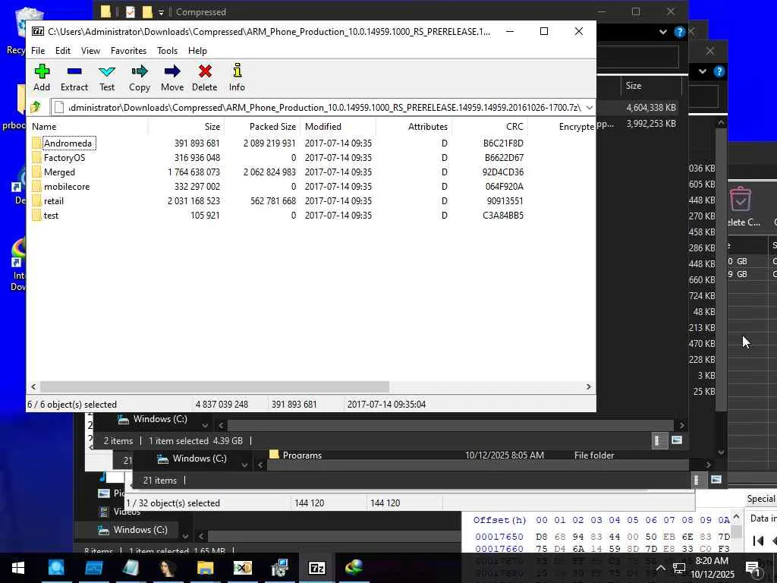Image resolution: width=777 pixels, height=583 pixels.
Task: Select the FactoryOS folder icon
Action: [x=36, y=158]
